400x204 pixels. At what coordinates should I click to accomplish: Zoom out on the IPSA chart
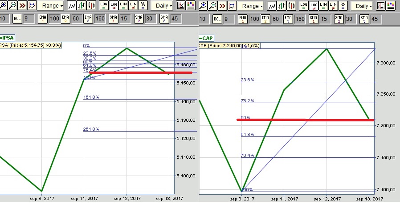(12, 5)
